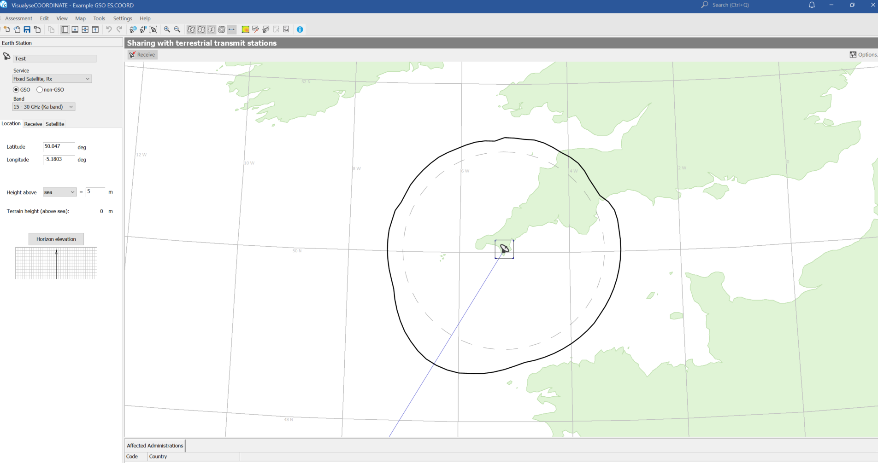Click the horizon elevation graph

tap(56, 263)
